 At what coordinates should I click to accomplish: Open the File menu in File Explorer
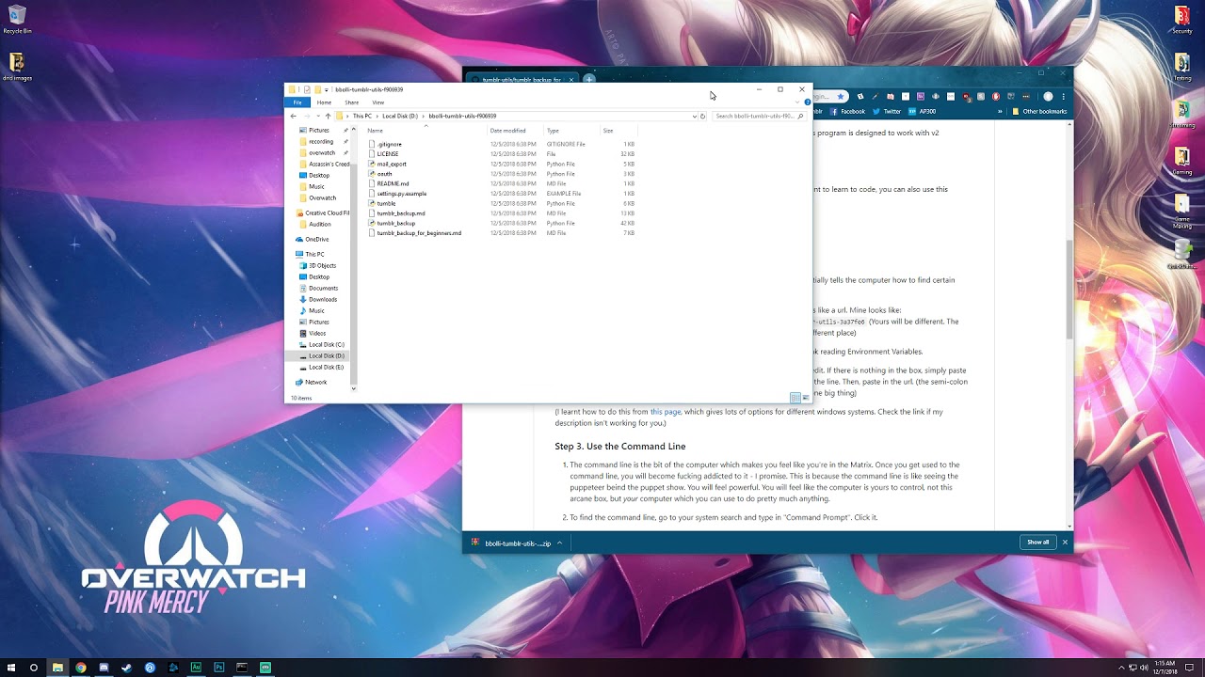pos(297,102)
